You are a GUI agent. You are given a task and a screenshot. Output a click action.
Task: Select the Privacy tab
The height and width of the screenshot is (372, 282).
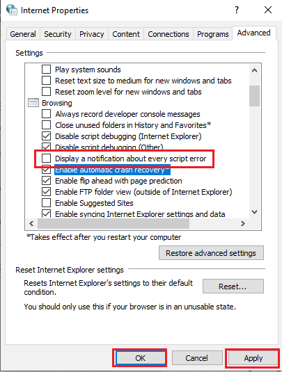click(92, 34)
